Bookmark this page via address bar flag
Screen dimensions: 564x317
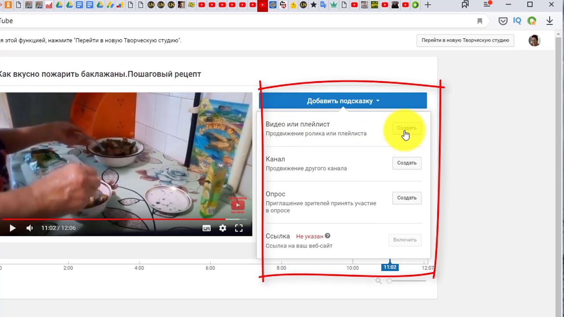pos(480,21)
